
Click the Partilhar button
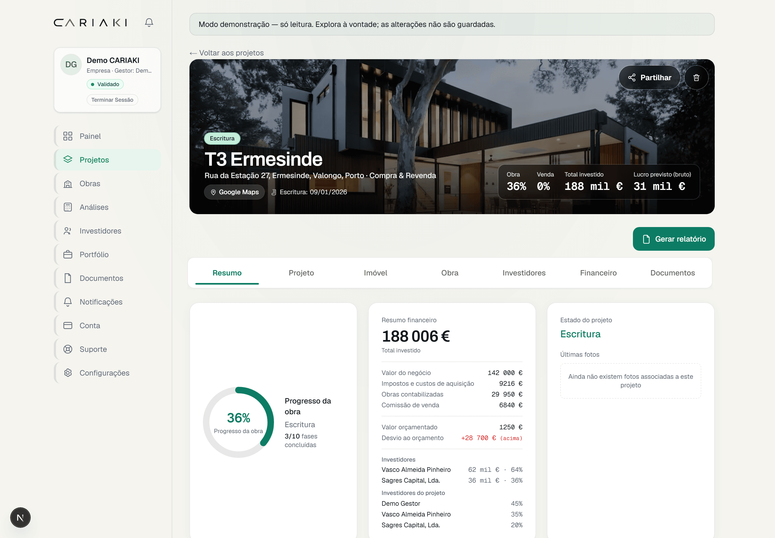tap(649, 77)
